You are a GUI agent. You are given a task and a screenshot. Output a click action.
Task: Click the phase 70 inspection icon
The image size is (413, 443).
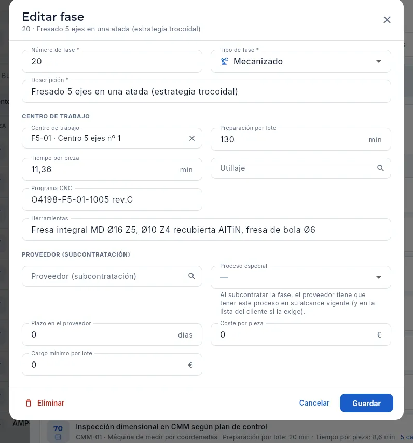click(58, 437)
